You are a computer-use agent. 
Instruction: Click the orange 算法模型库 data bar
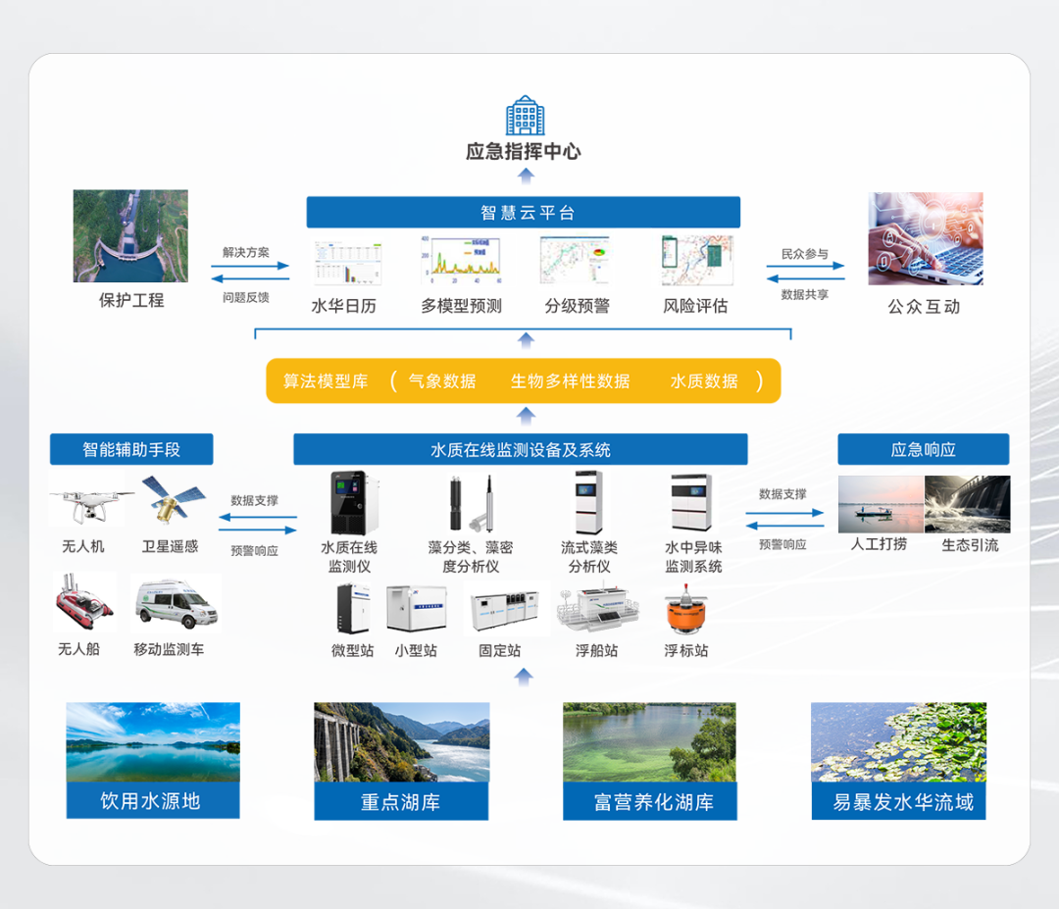tap(524, 380)
